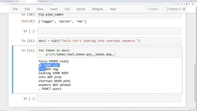Screen dimensions: 197x111
Task: Open the browser three-dot menu
Action: [x=195, y=4]
